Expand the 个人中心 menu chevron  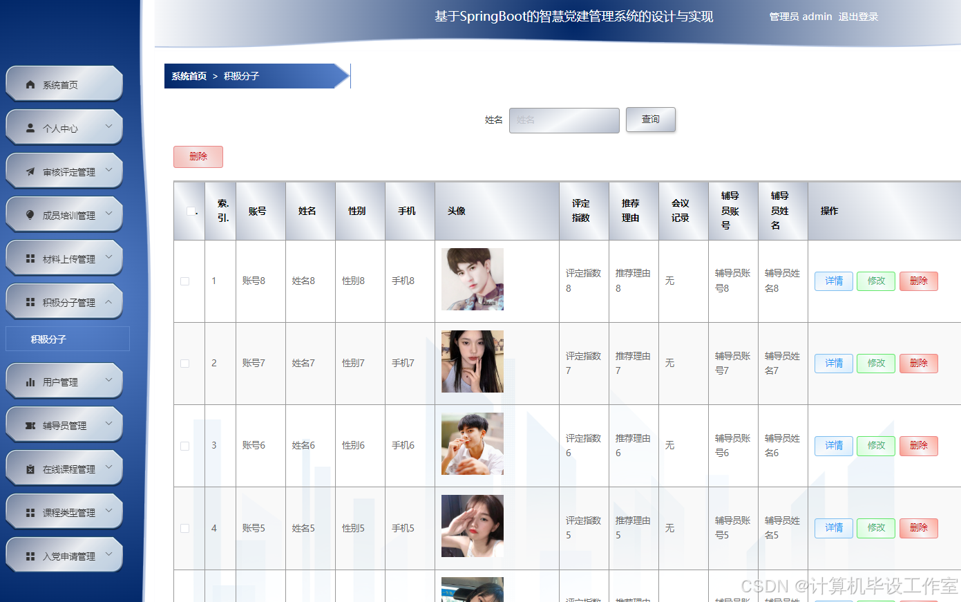[108, 126]
